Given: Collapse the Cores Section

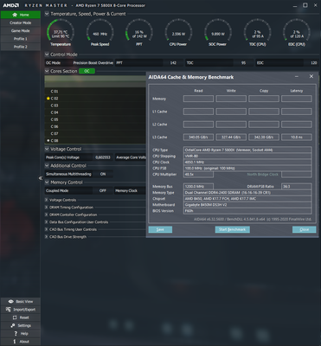Looking at the screenshot, I should point(47,71).
